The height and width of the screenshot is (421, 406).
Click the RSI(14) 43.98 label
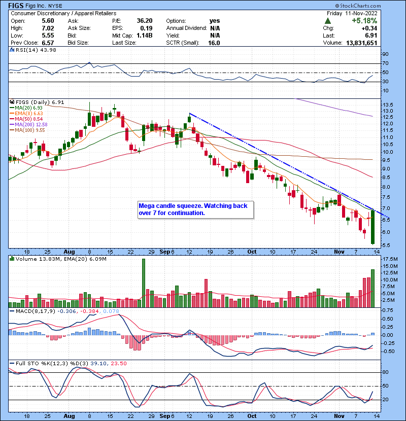click(x=36, y=50)
